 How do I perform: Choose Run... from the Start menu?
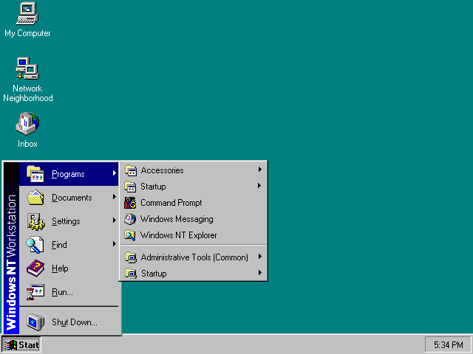click(69, 292)
